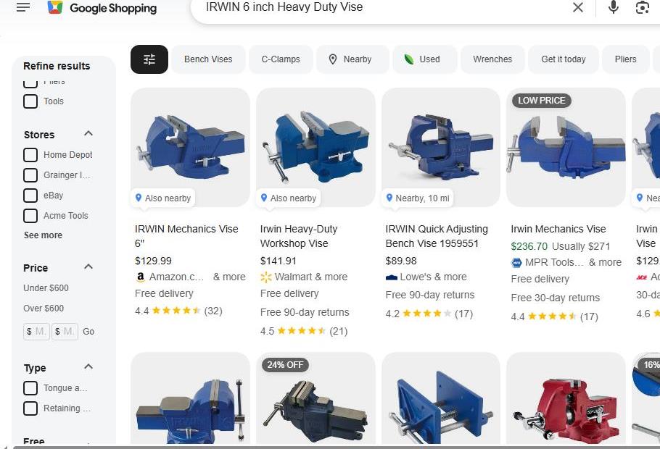The width and height of the screenshot is (660, 449).
Task: Click the minimum price input field
Action: [x=36, y=331]
